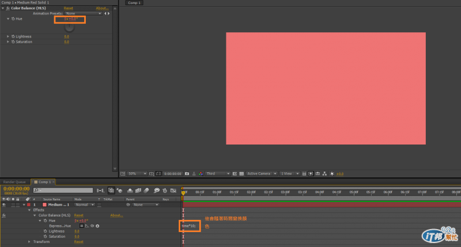
Task: Click the composition flowchart icon in viewer bar
Action: pyautogui.click(x=324, y=173)
